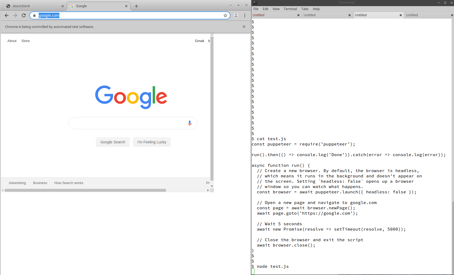Open Chrome's three-dot menu
Screen dimensions: 454x275
(x=245, y=15)
